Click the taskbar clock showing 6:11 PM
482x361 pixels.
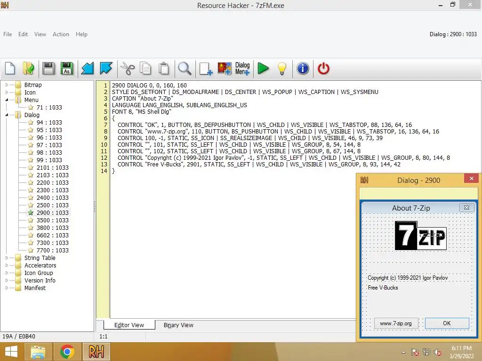[x=461, y=348]
